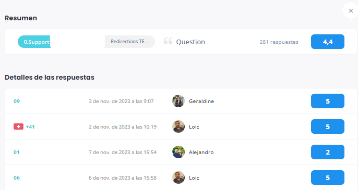Screen dimensions: 358x190
Task: Click score 5 badge for 2 de nov. response
Action: coord(328,126)
